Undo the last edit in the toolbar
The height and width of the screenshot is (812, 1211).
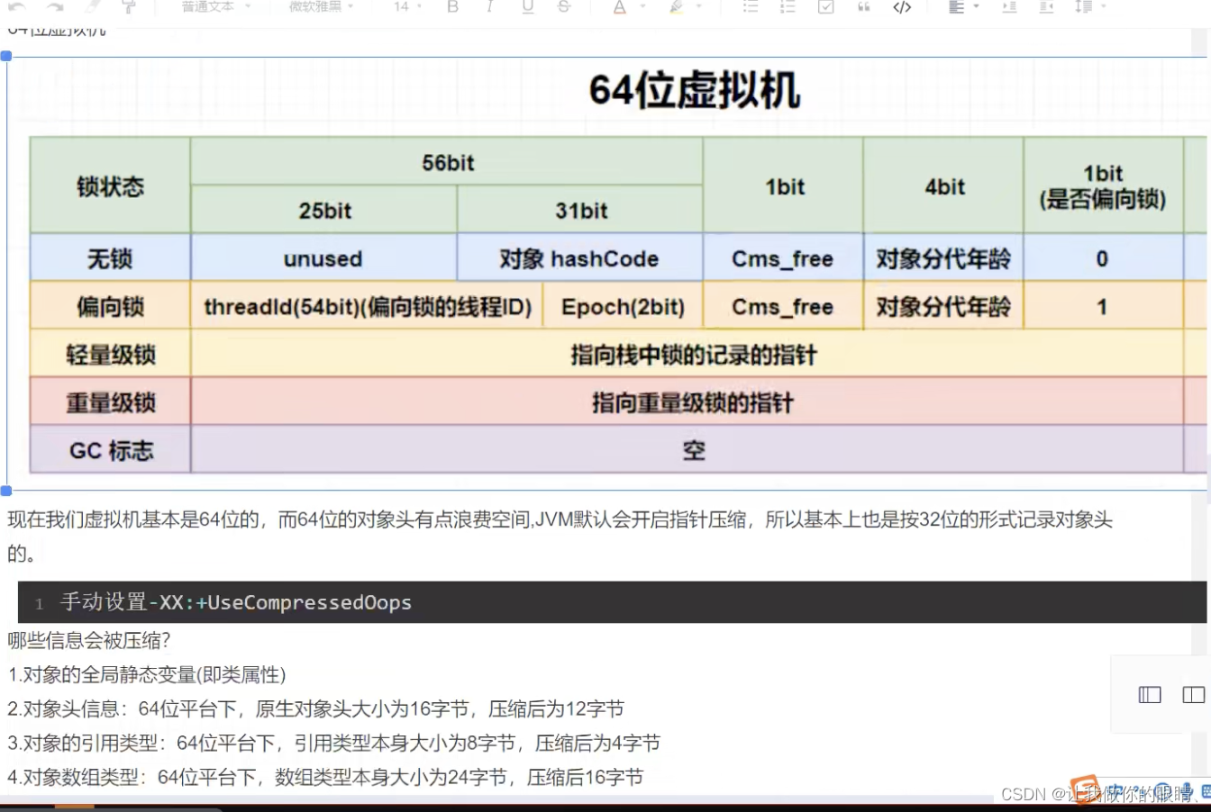coord(17,7)
